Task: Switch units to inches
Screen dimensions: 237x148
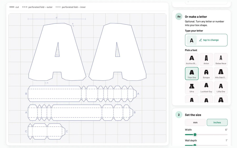Action: pyautogui.click(x=217, y=122)
